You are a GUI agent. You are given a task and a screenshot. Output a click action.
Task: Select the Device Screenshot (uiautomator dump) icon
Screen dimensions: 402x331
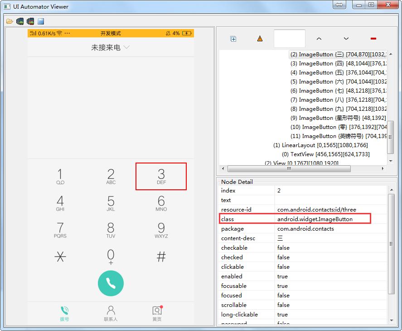19,21
